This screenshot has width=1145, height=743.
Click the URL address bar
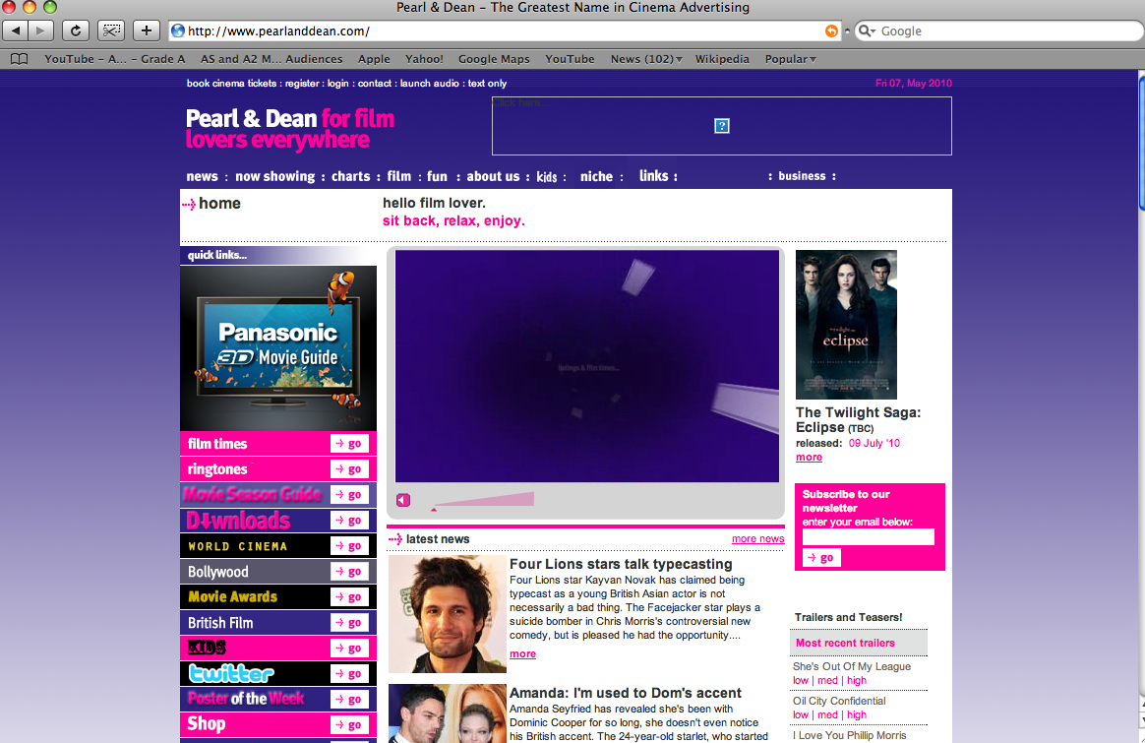504,31
